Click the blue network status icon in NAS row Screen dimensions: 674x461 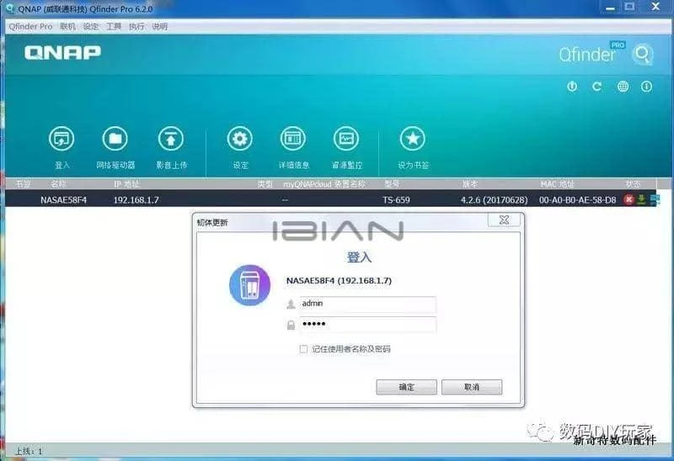pos(655,199)
